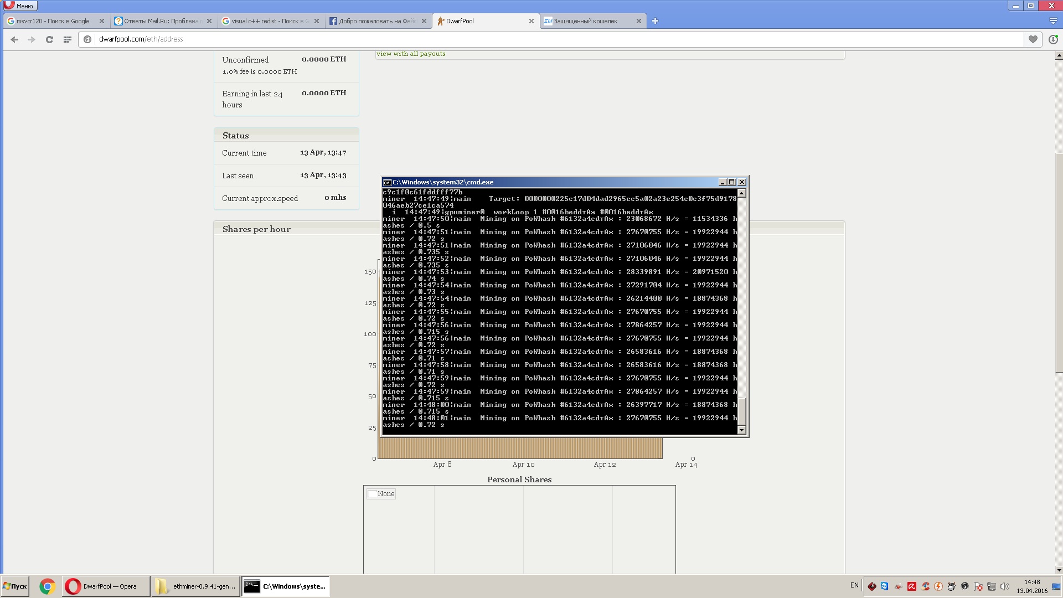Reload the DwarfPool page
This screenshot has width=1063, height=598.
tap(49, 39)
